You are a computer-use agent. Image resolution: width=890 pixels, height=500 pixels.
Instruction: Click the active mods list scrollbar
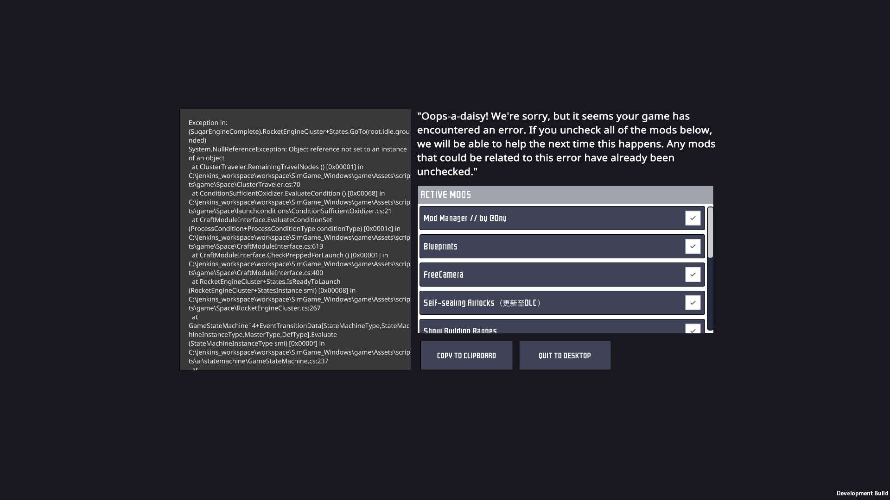(x=710, y=232)
